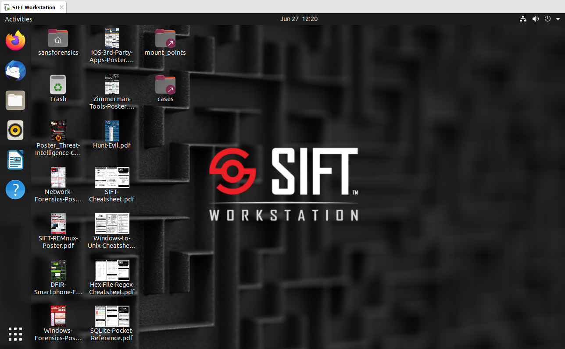Select Zimmerman-Tools-Poster PDF icon

pyautogui.click(x=112, y=84)
